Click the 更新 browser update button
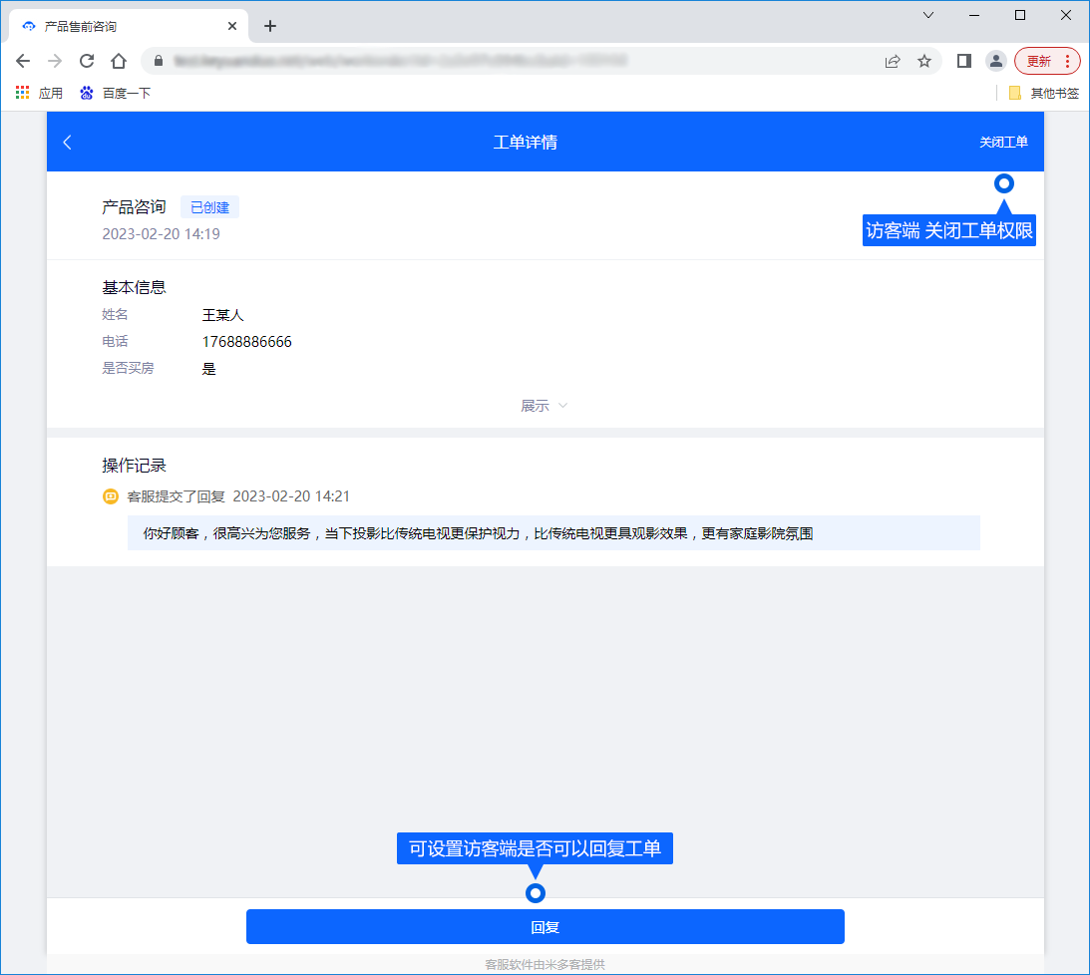This screenshot has width=1090, height=975. tap(1047, 61)
